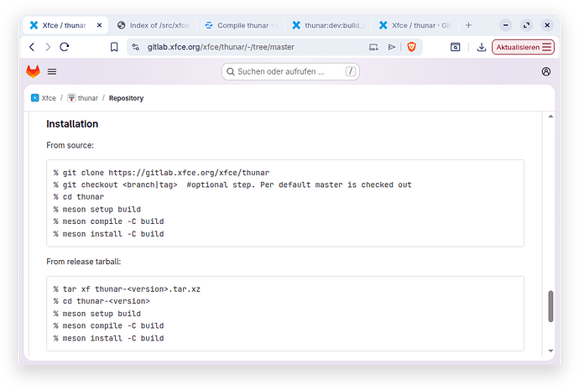Click 'meson compile -C build' in first code block

click(x=108, y=221)
